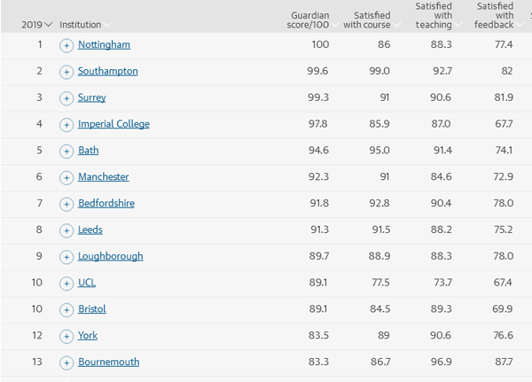Open the York university link
Viewport: 532px width, 382px height.
click(88, 336)
